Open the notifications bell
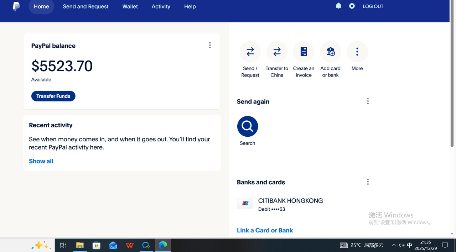 338,6
